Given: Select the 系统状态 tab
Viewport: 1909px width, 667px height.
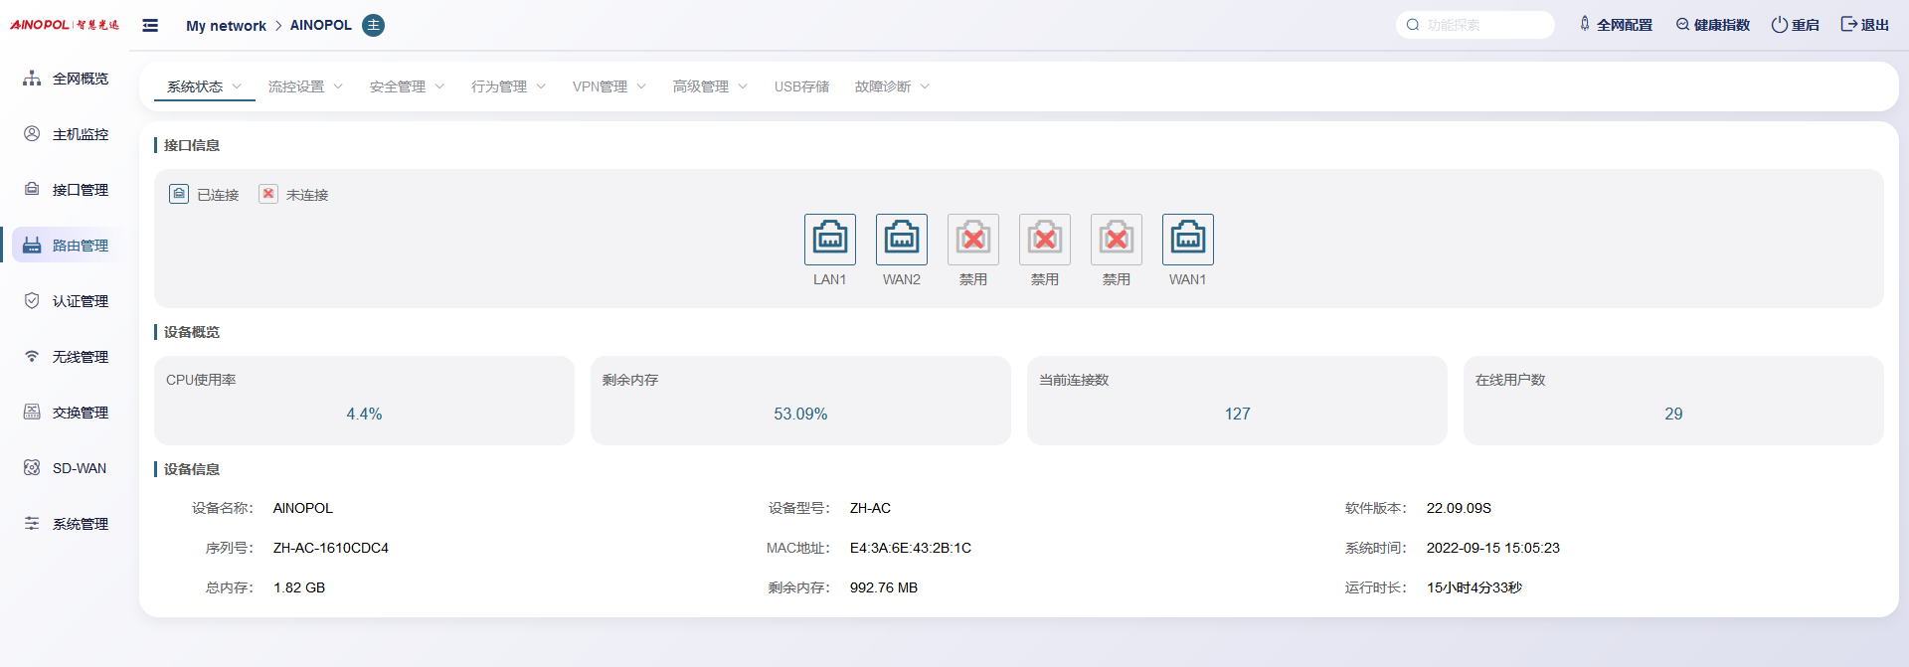Looking at the screenshot, I should coord(204,86).
